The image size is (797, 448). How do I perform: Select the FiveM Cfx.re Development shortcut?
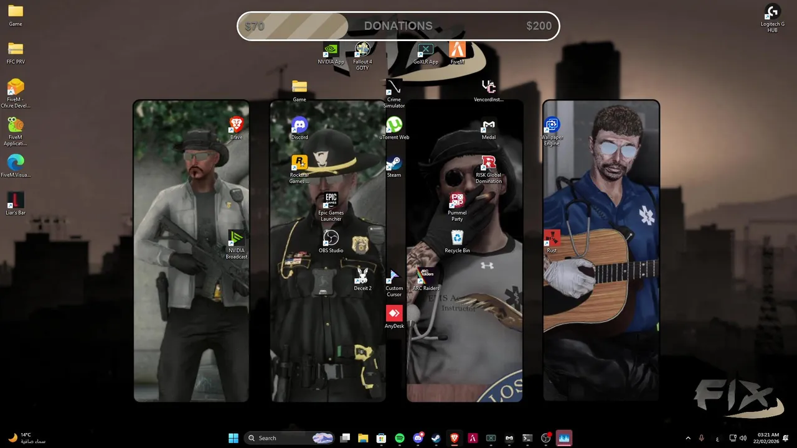[16, 94]
